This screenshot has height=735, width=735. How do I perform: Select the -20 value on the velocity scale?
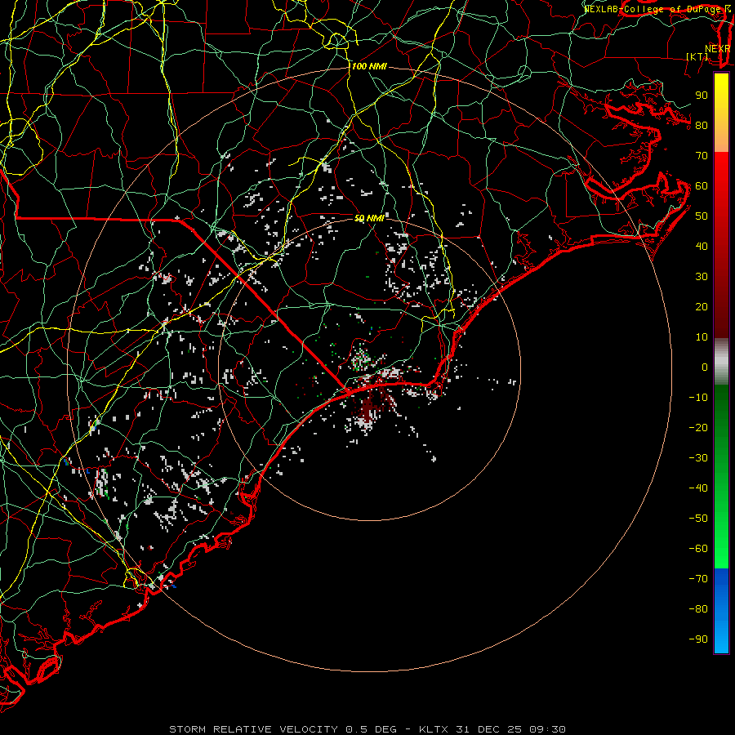[x=698, y=428]
